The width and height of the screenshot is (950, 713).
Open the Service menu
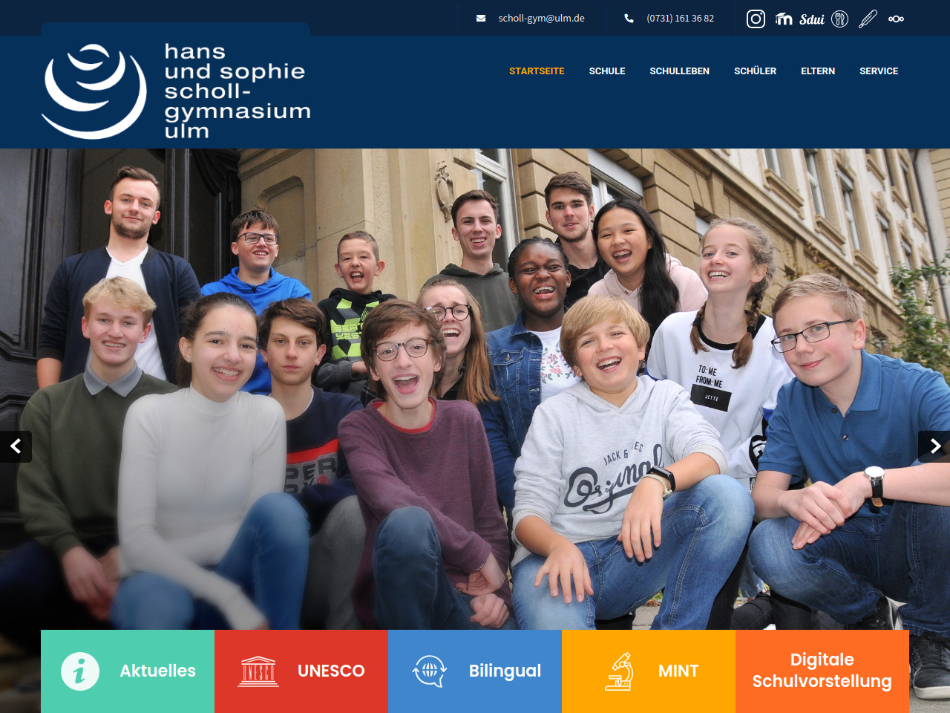point(879,71)
